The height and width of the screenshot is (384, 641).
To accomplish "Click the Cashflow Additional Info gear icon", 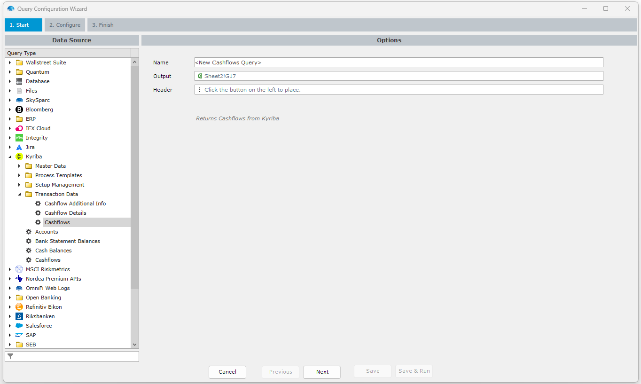I will tap(38, 204).
